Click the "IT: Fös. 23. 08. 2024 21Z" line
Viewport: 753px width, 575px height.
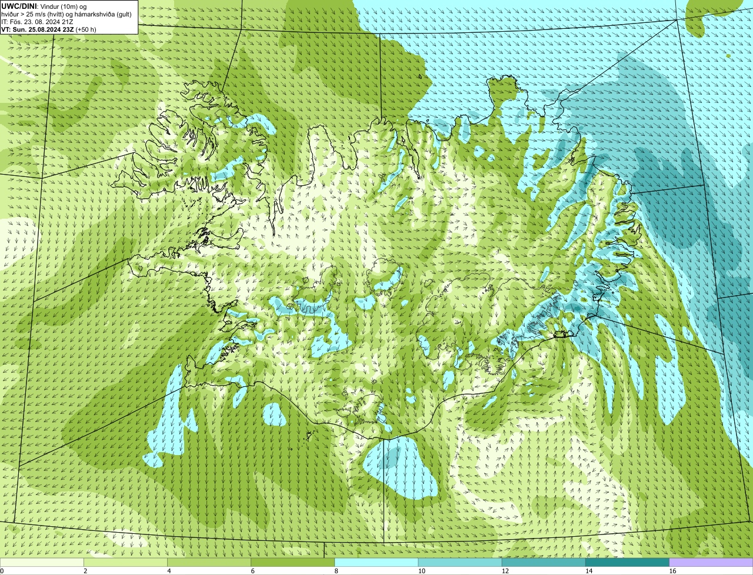tap(37, 22)
